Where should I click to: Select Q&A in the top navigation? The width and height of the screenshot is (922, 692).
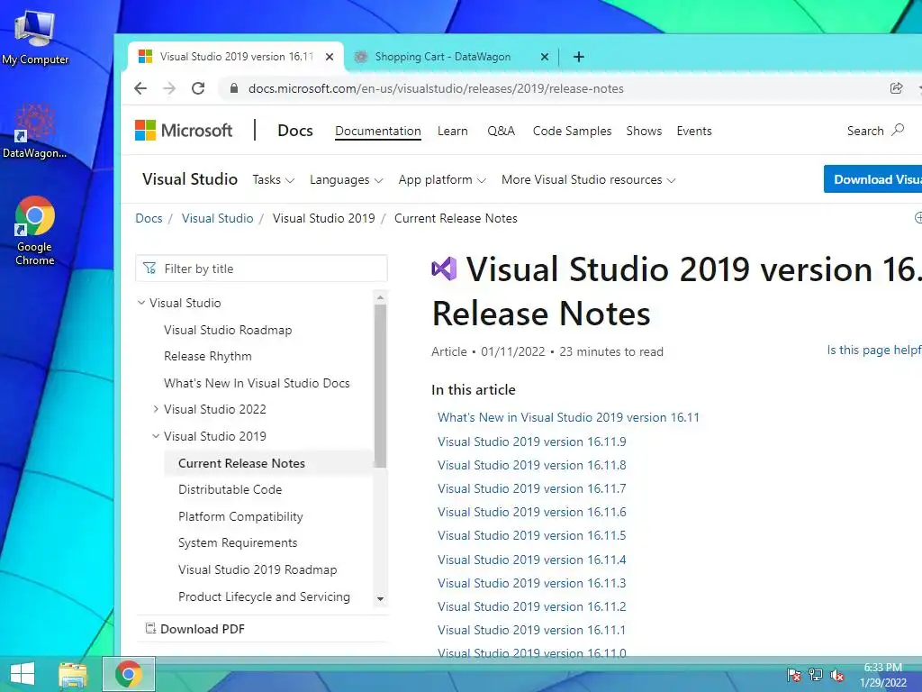[x=501, y=131]
